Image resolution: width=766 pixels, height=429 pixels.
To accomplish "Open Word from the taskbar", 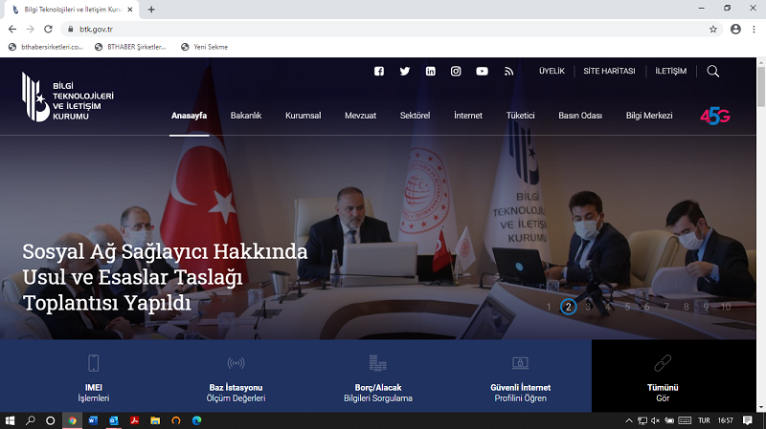I will [x=93, y=420].
